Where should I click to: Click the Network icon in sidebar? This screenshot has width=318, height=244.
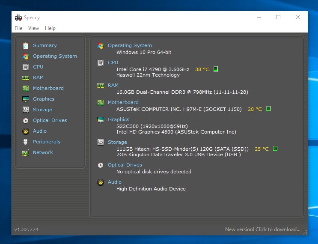click(x=25, y=152)
